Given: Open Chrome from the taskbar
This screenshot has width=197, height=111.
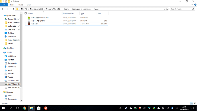Looking at the screenshot, I should [x=25, y=108].
